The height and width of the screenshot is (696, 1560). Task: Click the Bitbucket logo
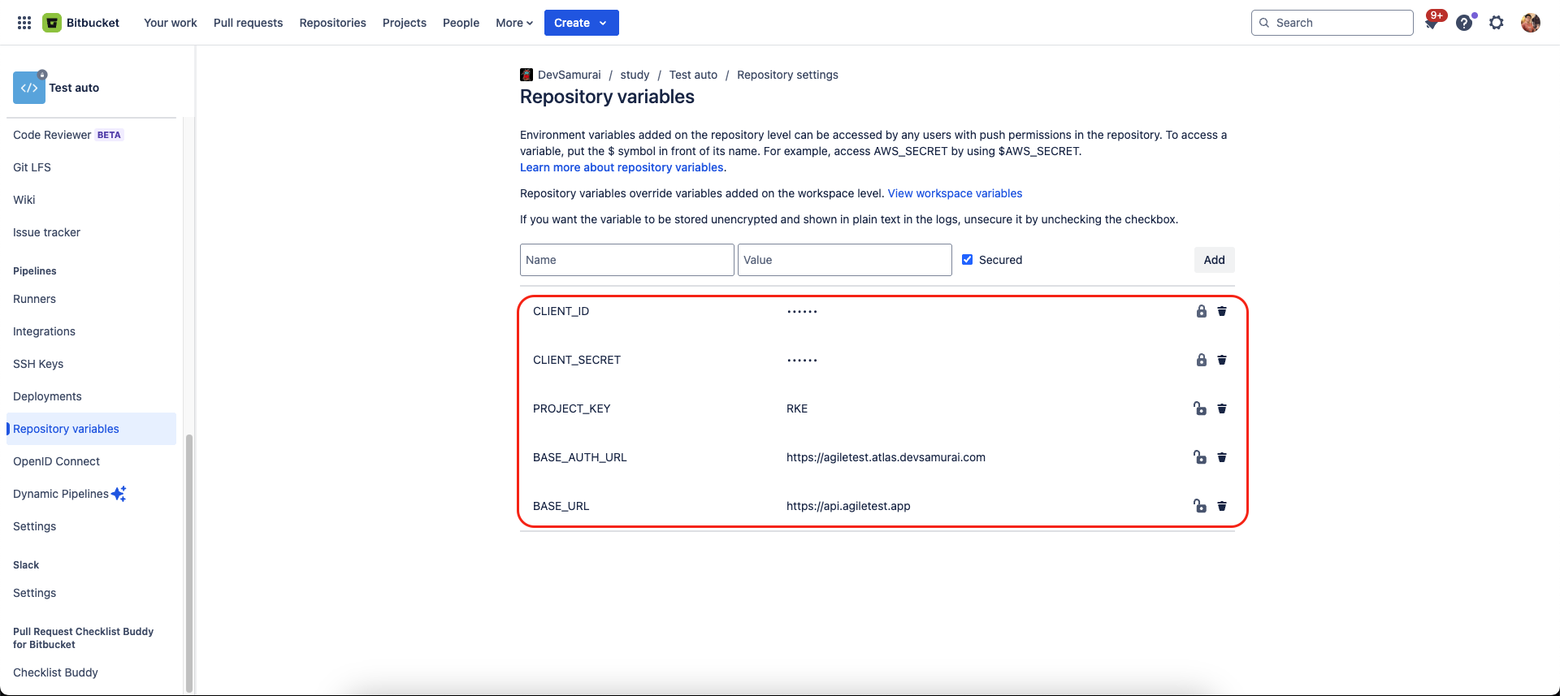(80, 23)
